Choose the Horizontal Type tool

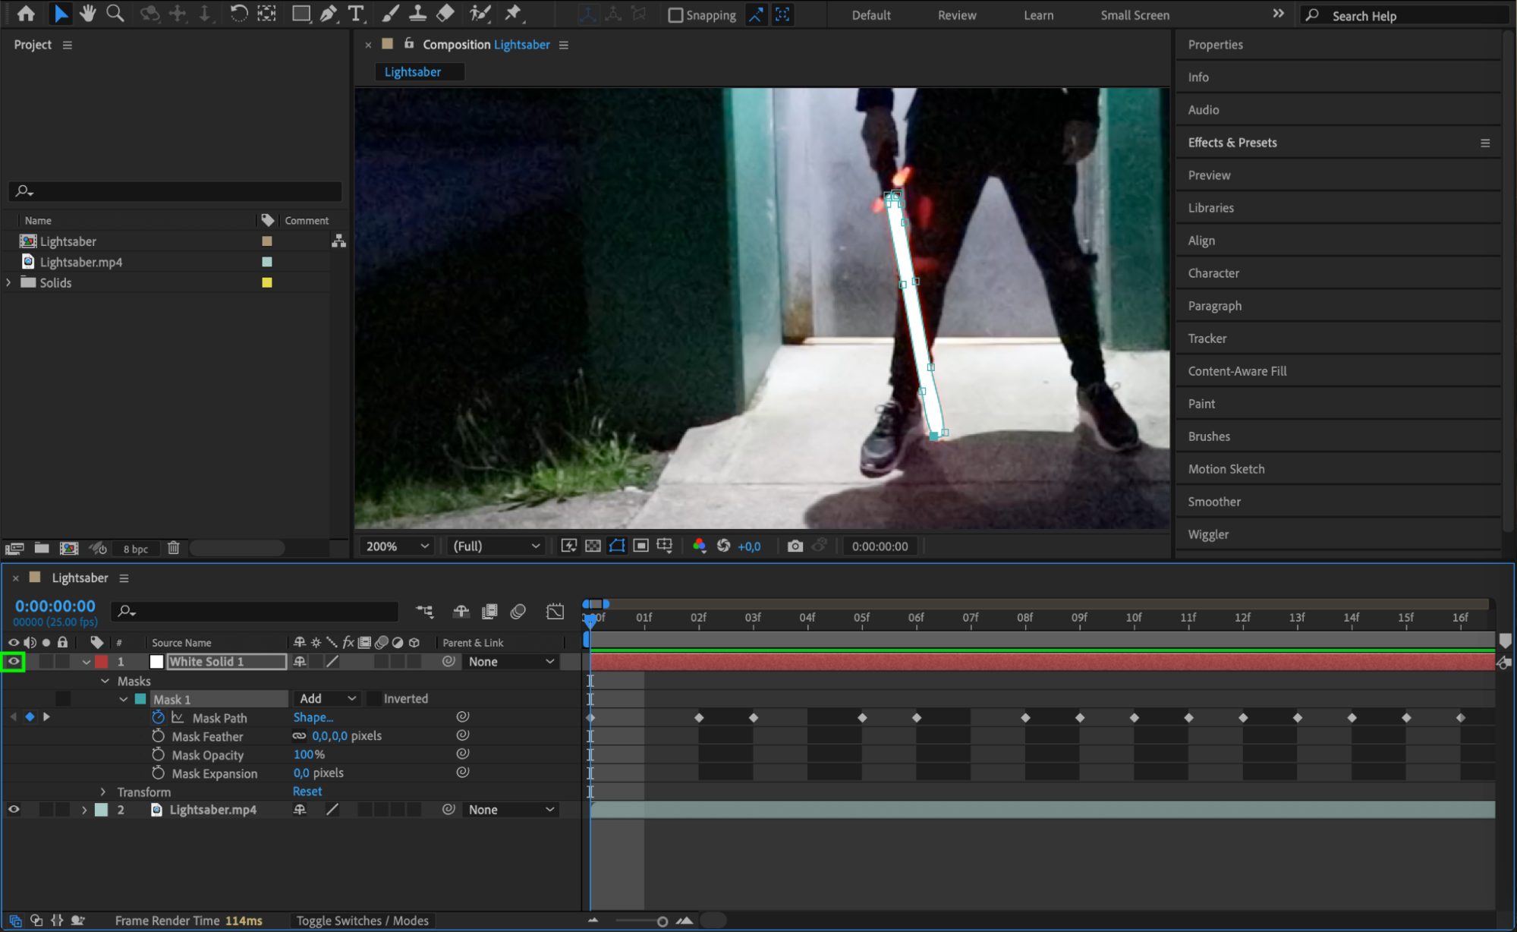(x=355, y=14)
